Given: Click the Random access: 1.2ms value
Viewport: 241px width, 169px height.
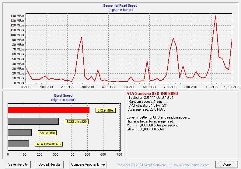Looking at the screenshot, I should click(x=145, y=102).
